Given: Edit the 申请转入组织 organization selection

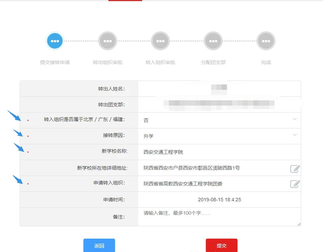Looking at the screenshot, I should click(295, 184).
